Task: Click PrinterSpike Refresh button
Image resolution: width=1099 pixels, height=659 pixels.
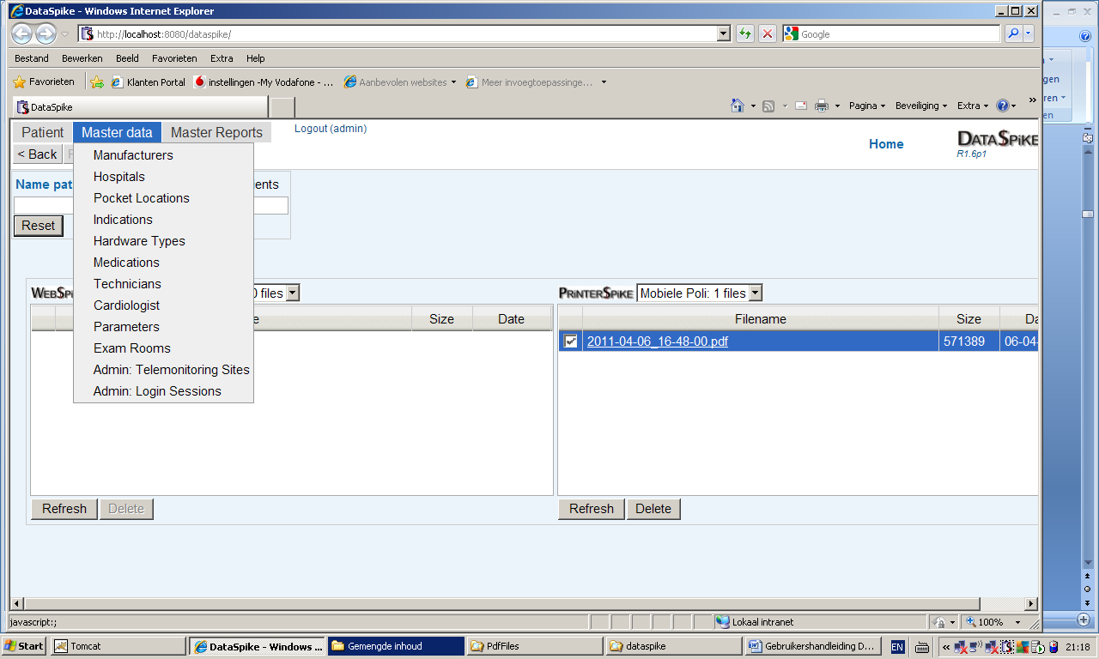Action: pyautogui.click(x=592, y=509)
